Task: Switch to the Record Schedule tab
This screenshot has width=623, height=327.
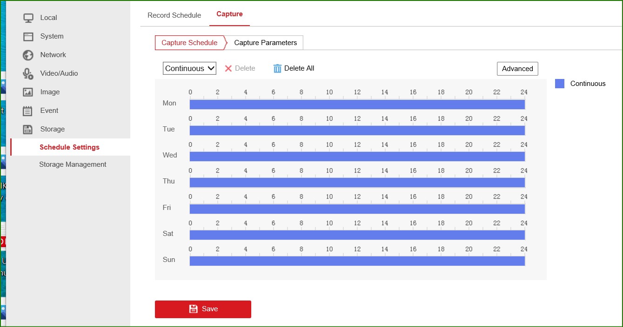Action: [174, 15]
